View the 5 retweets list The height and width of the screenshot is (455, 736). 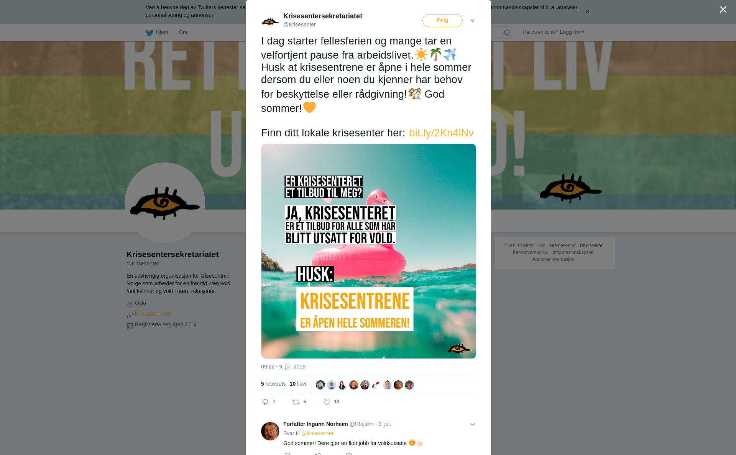pyautogui.click(x=273, y=384)
